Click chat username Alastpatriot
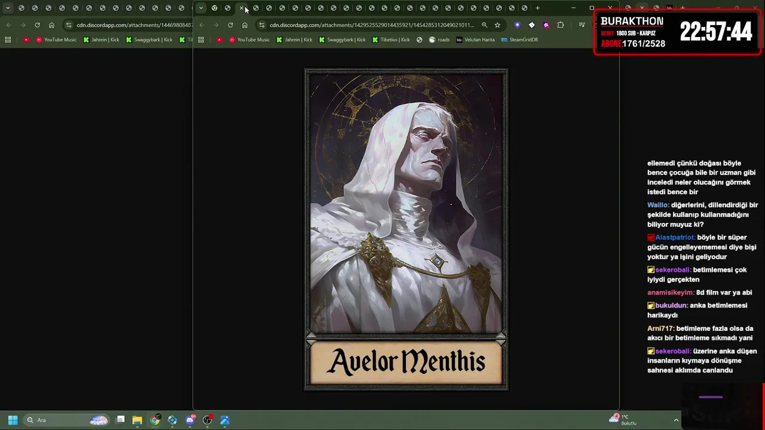Screen dimensions: 765x430 675,237
